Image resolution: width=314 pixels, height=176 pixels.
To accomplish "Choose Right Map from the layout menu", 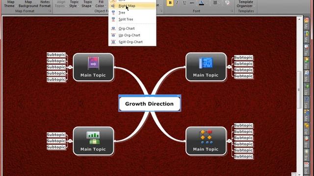I will pyautogui.click(x=132, y=6).
